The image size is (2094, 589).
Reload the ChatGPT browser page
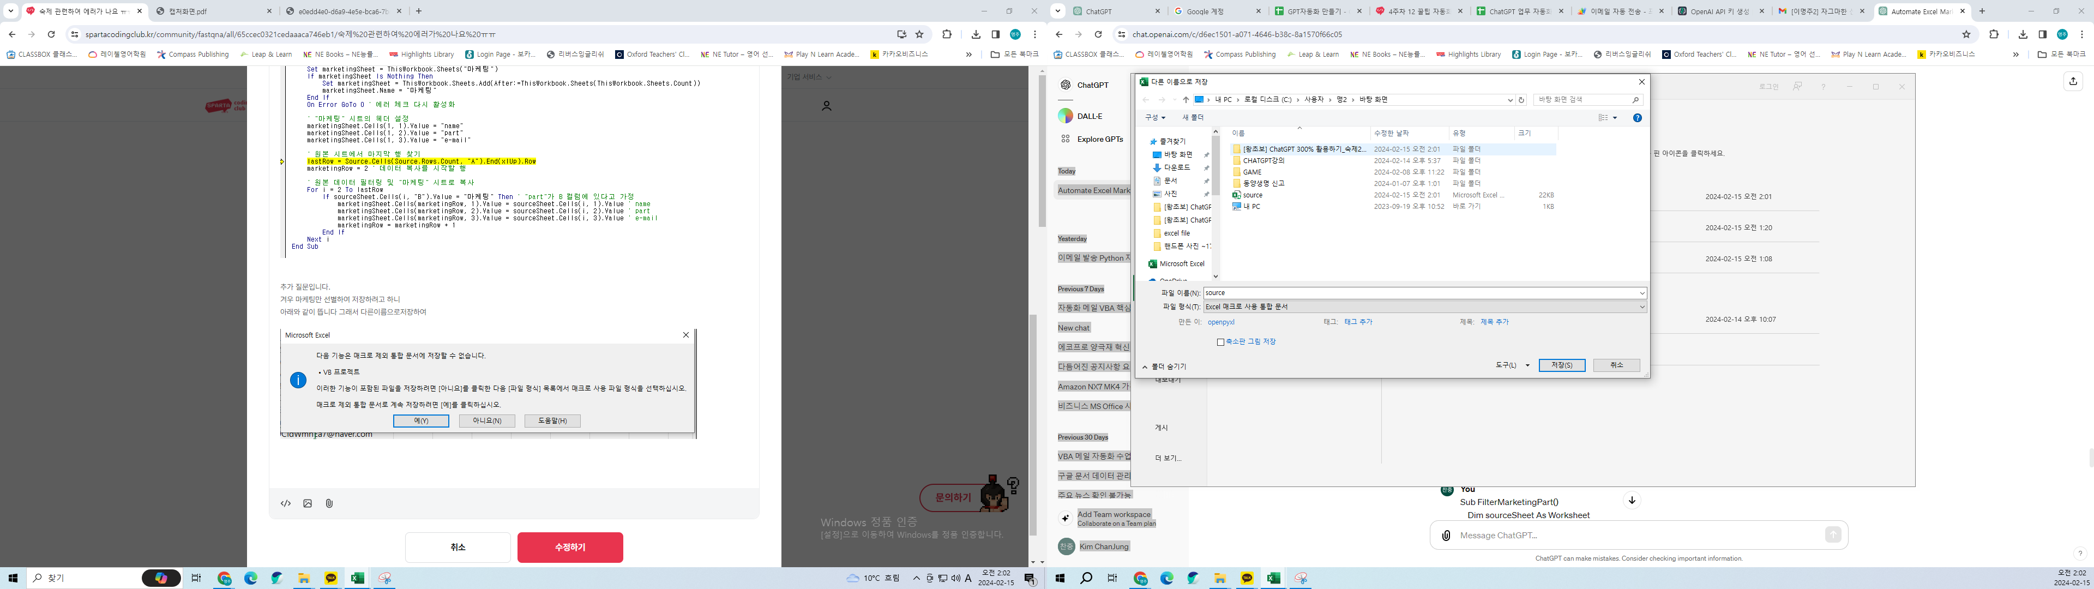(x=1098, y=34)
